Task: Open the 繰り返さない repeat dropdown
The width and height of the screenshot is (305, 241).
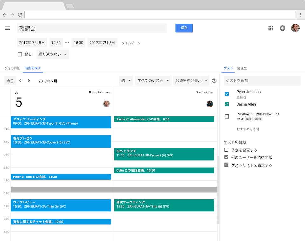Action: click(52, 54)
